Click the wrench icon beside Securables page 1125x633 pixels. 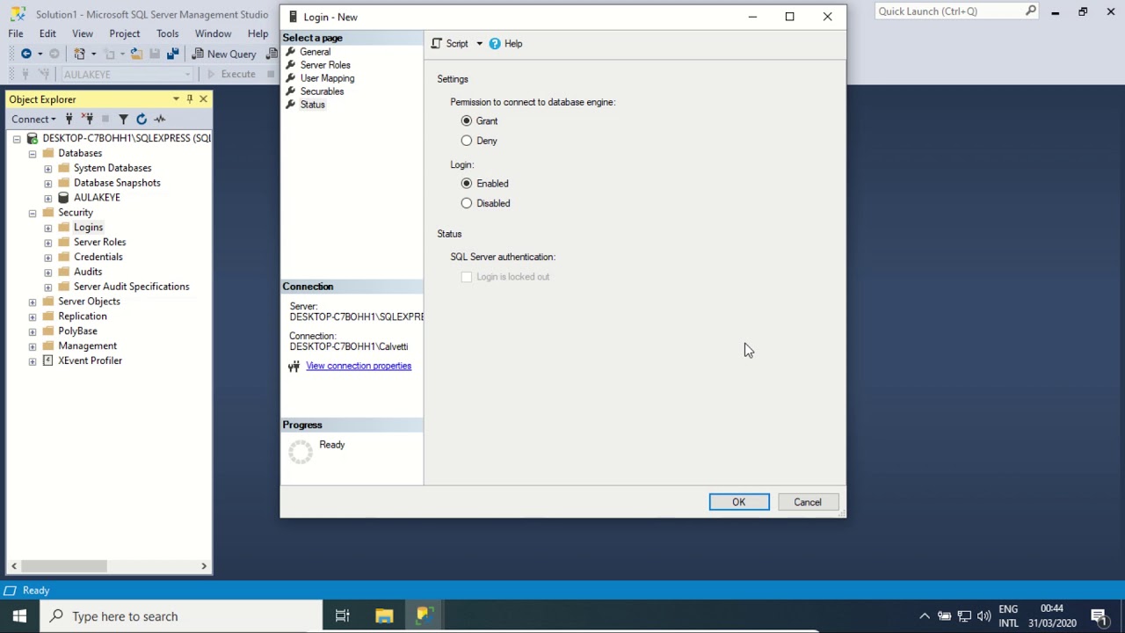point(290,91)
